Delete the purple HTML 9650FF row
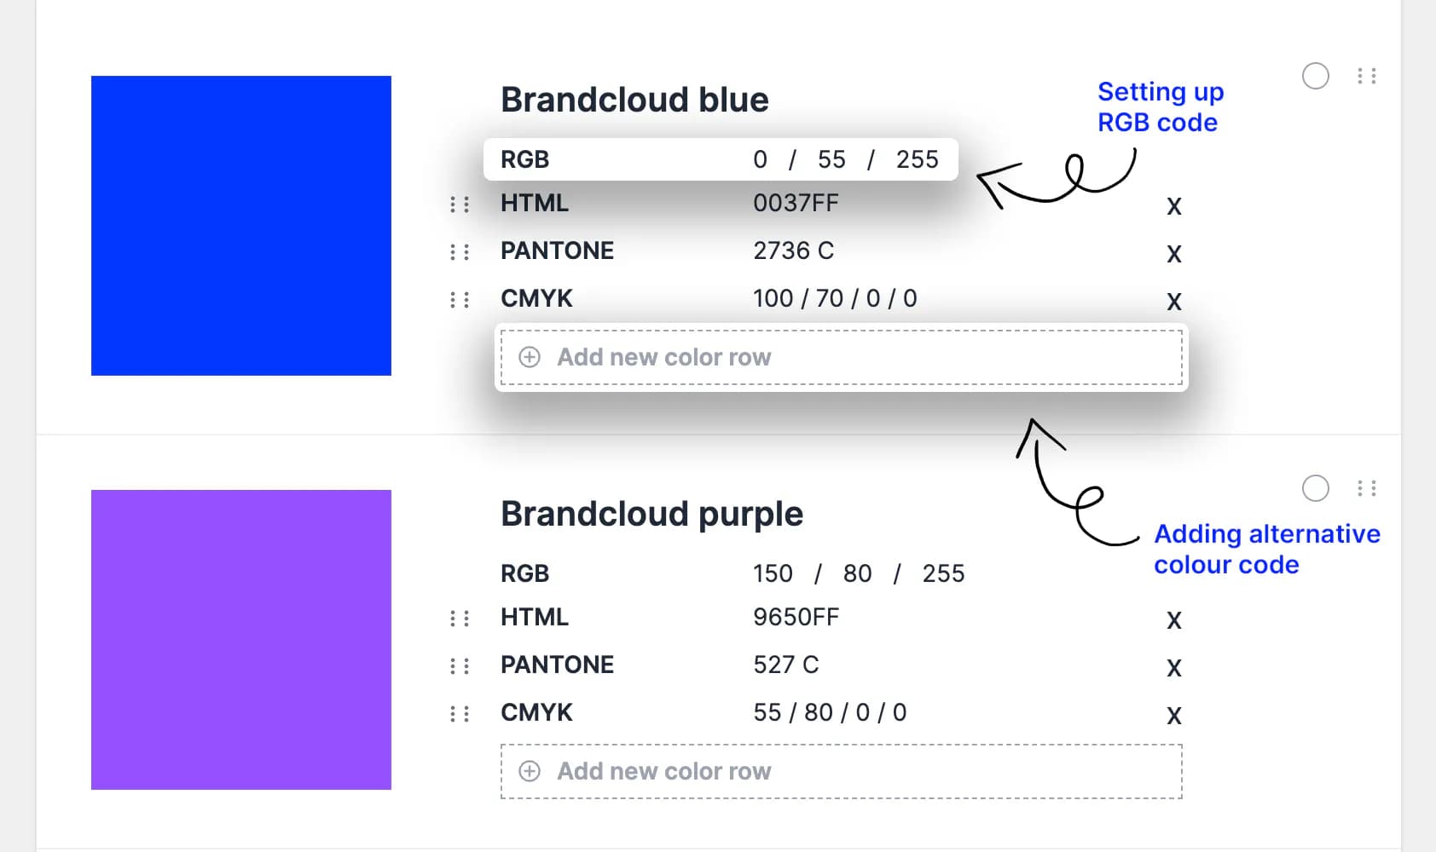 (x=1174, y=620)
